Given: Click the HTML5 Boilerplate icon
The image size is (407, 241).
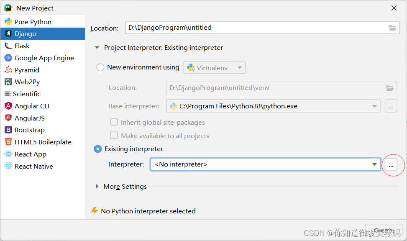Looking at the screenshot, I should [8, 142].
